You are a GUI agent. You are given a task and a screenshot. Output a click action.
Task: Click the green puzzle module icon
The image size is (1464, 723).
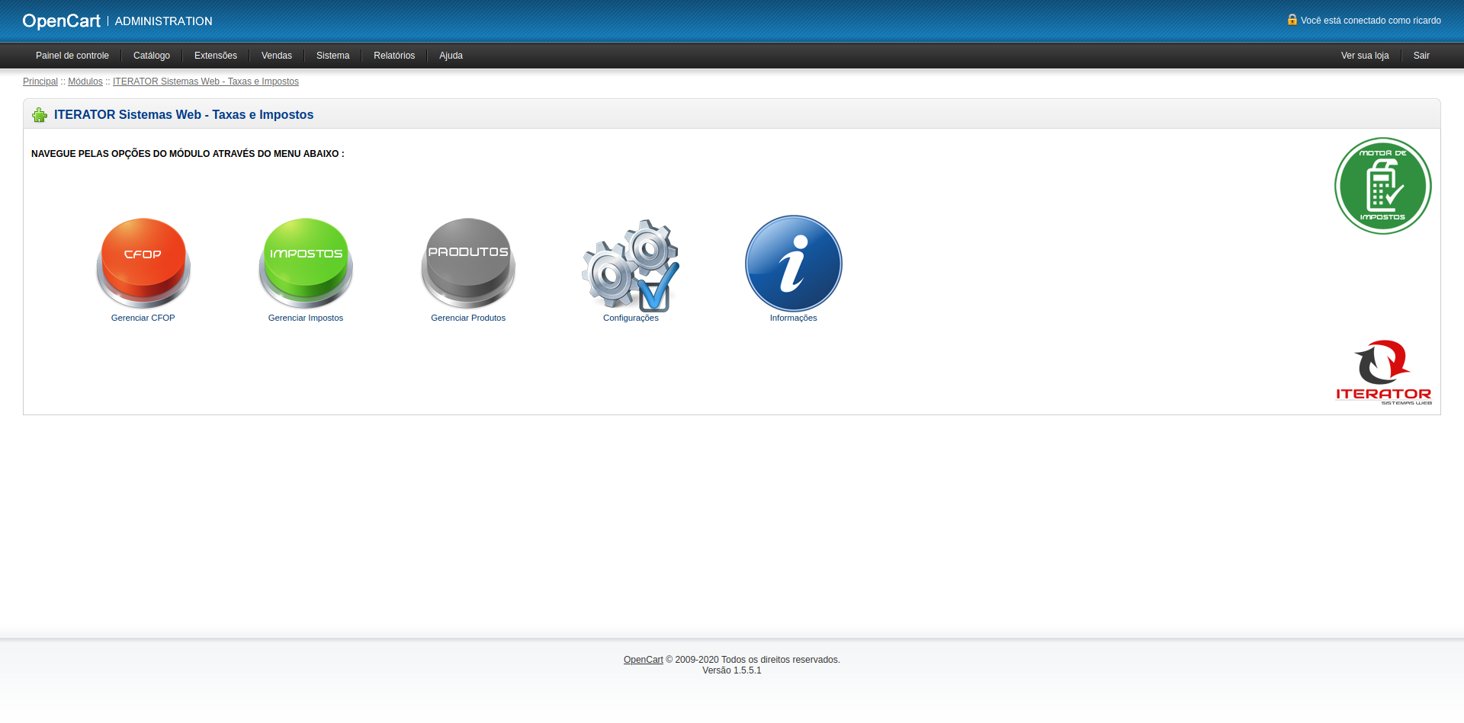pyautogui.click(x=40, y=115)
